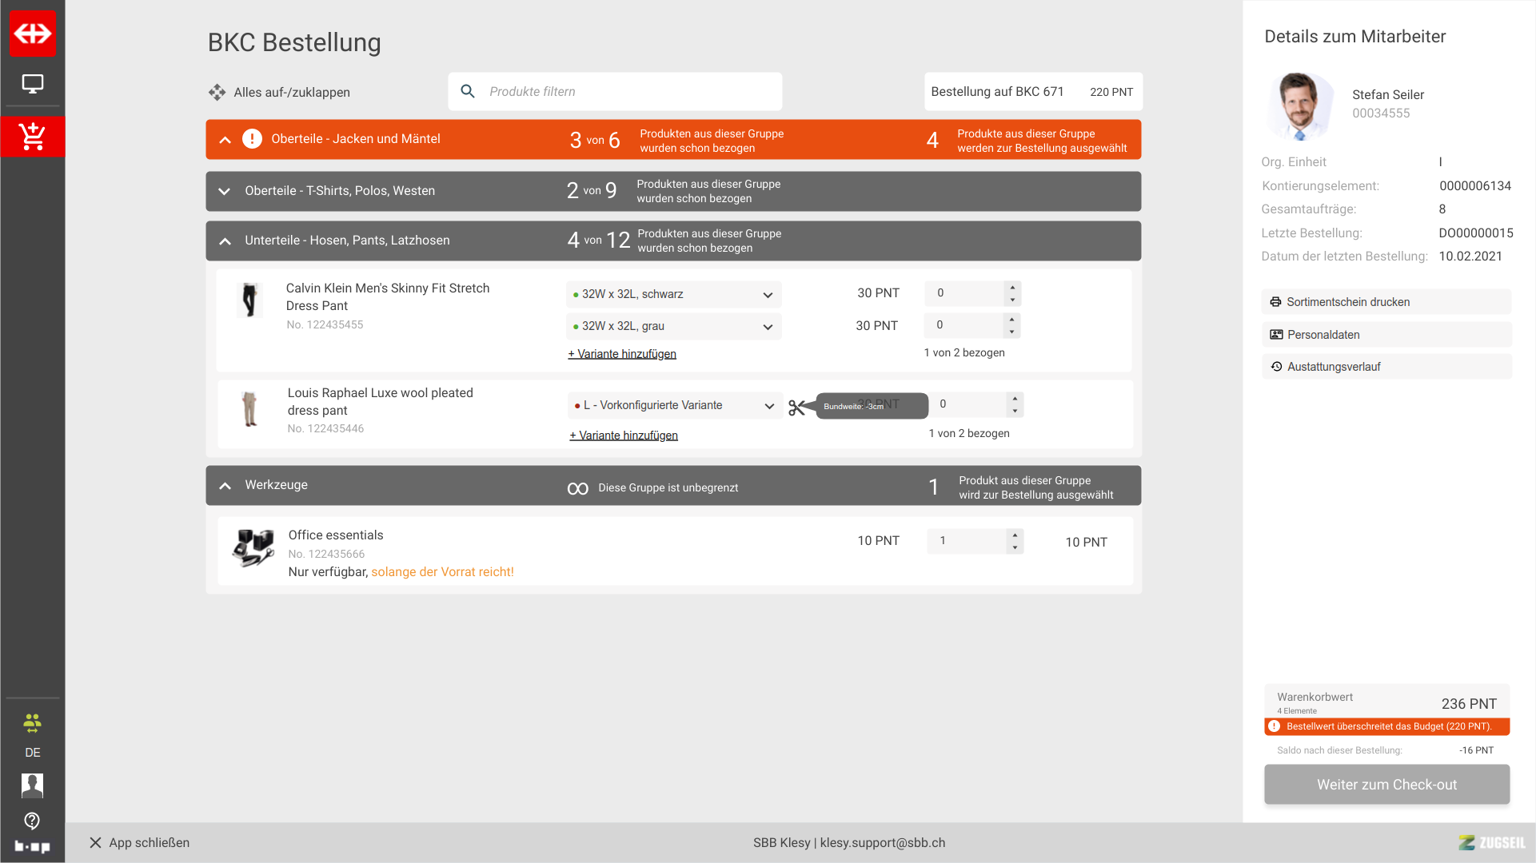The image size is (1536, 863).
Task: Decrease quantity of the grau pant variant
Action: click(1012, 332)
